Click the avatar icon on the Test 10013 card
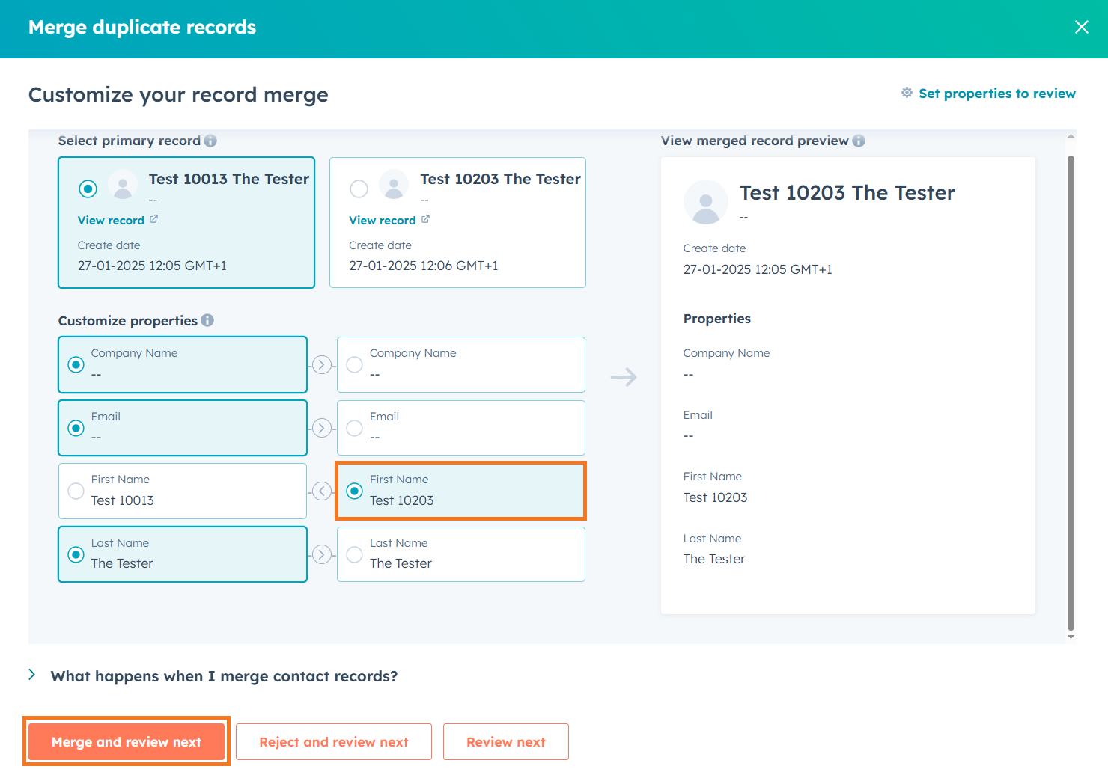 tap(122, 185)
